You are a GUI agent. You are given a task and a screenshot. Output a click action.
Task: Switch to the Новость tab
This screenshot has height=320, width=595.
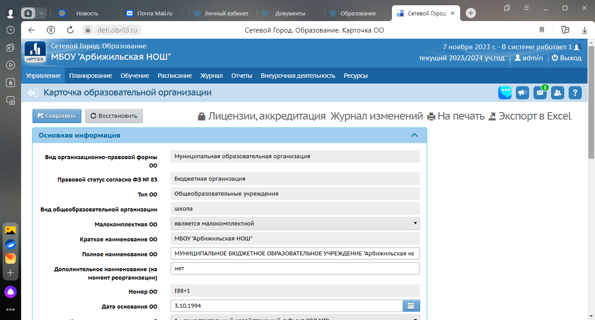pos(87,13)
